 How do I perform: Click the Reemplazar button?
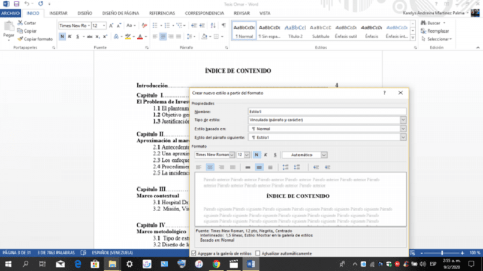point(435,31)
